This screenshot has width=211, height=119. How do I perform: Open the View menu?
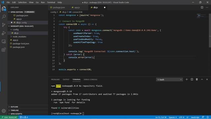coord(31,2)
